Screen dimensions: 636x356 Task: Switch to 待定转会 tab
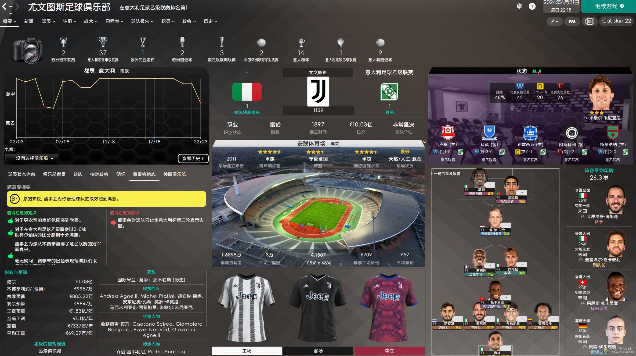(99, 174)
